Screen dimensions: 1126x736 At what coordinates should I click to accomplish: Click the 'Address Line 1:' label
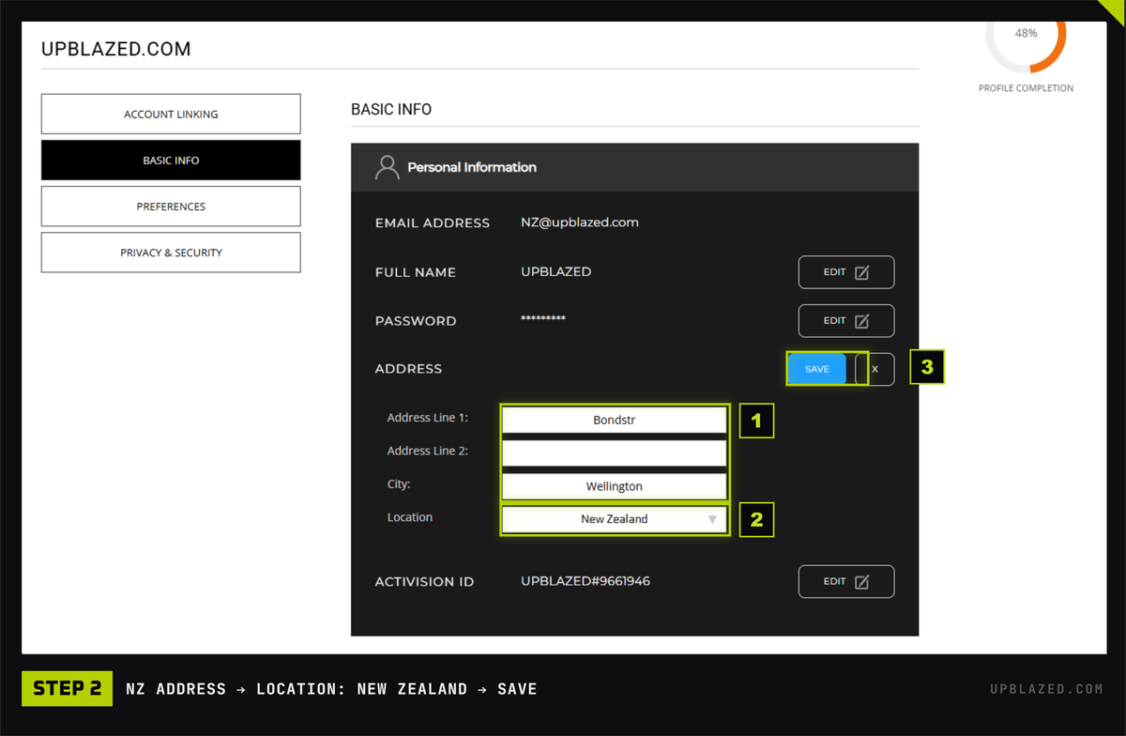[428, 418]
